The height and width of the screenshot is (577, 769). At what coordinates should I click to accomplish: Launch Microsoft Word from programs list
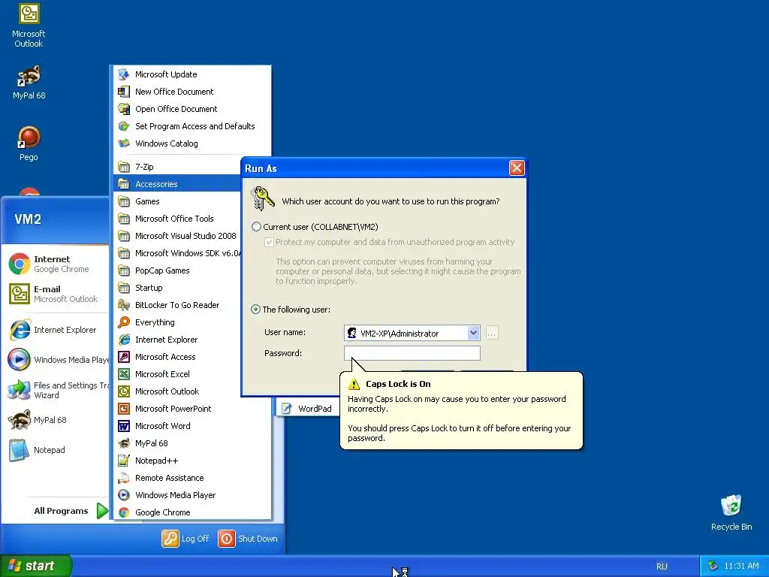(192, 426)
